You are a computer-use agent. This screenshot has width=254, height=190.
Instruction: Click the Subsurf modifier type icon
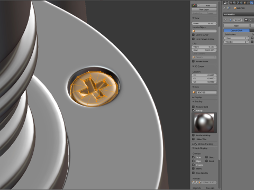230,20
